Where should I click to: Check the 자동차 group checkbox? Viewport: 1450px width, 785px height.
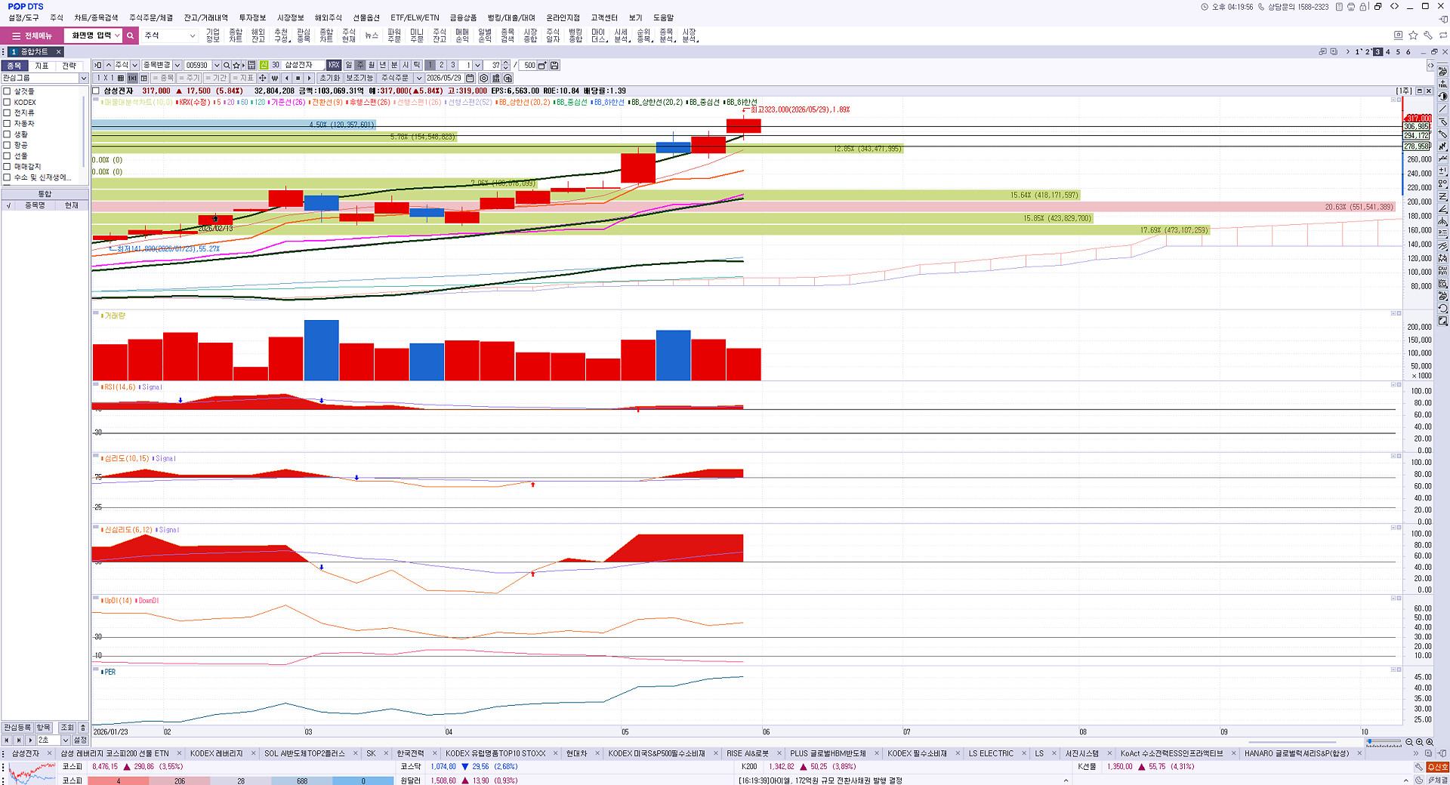7,123
